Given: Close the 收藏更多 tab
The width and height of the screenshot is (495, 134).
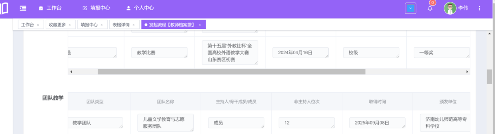Looking at the screenshot, I should click(x=70, y=25).
